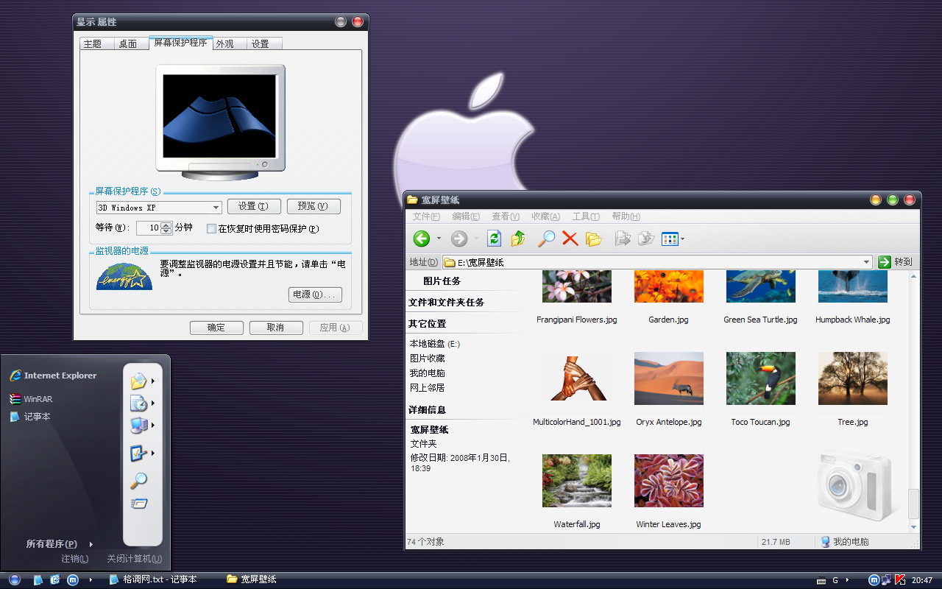Click the 确定 button

(x=216, y=328)
